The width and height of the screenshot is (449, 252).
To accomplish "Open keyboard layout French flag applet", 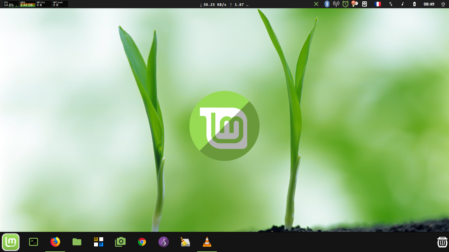I will (x=378, y=4).
